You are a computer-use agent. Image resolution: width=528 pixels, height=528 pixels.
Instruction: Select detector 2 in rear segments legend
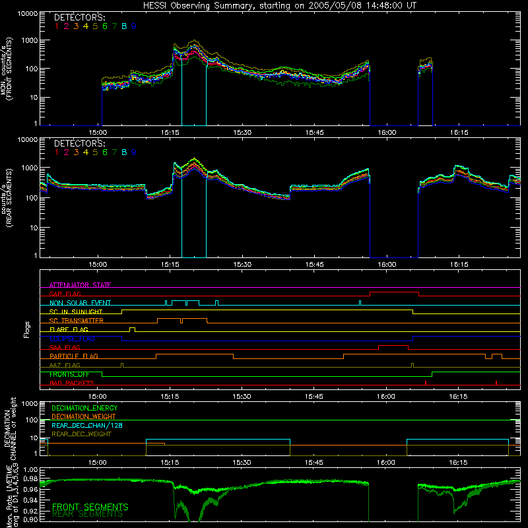(67, 152)
